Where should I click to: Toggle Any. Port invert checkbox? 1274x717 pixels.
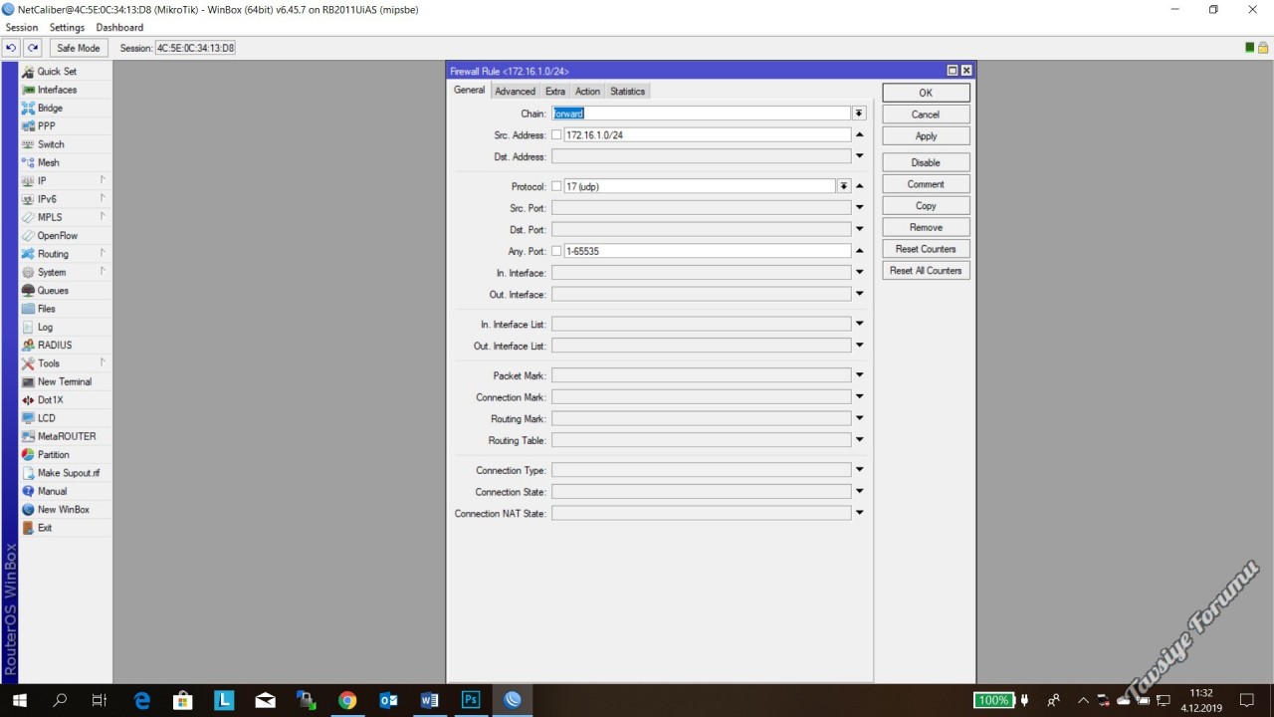coord(556,251)
